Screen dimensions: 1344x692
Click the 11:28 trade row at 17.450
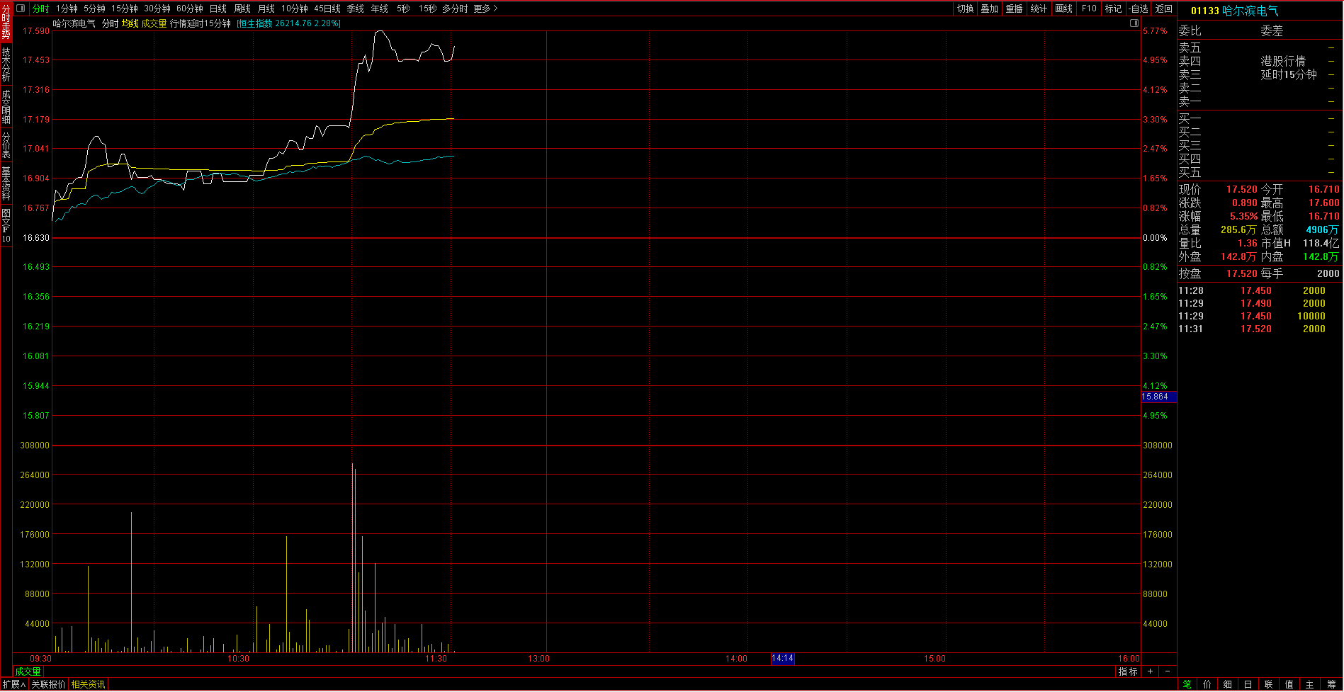tap(1258, 290)
